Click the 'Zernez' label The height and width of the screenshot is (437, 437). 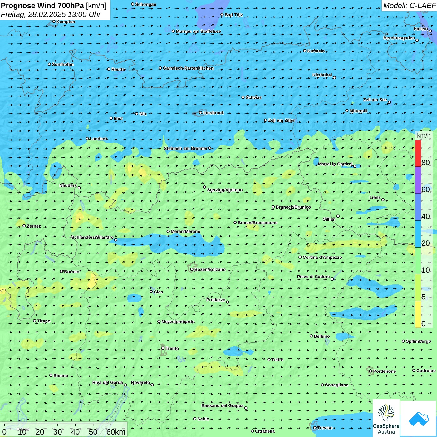click(34, 226)
